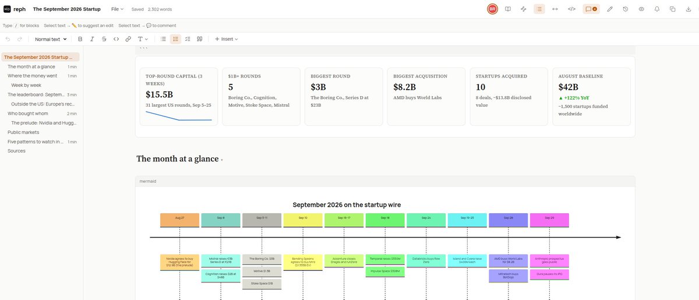
Task: Go to The prelude: Nvidia outline item
Action: tap(44, 123)
